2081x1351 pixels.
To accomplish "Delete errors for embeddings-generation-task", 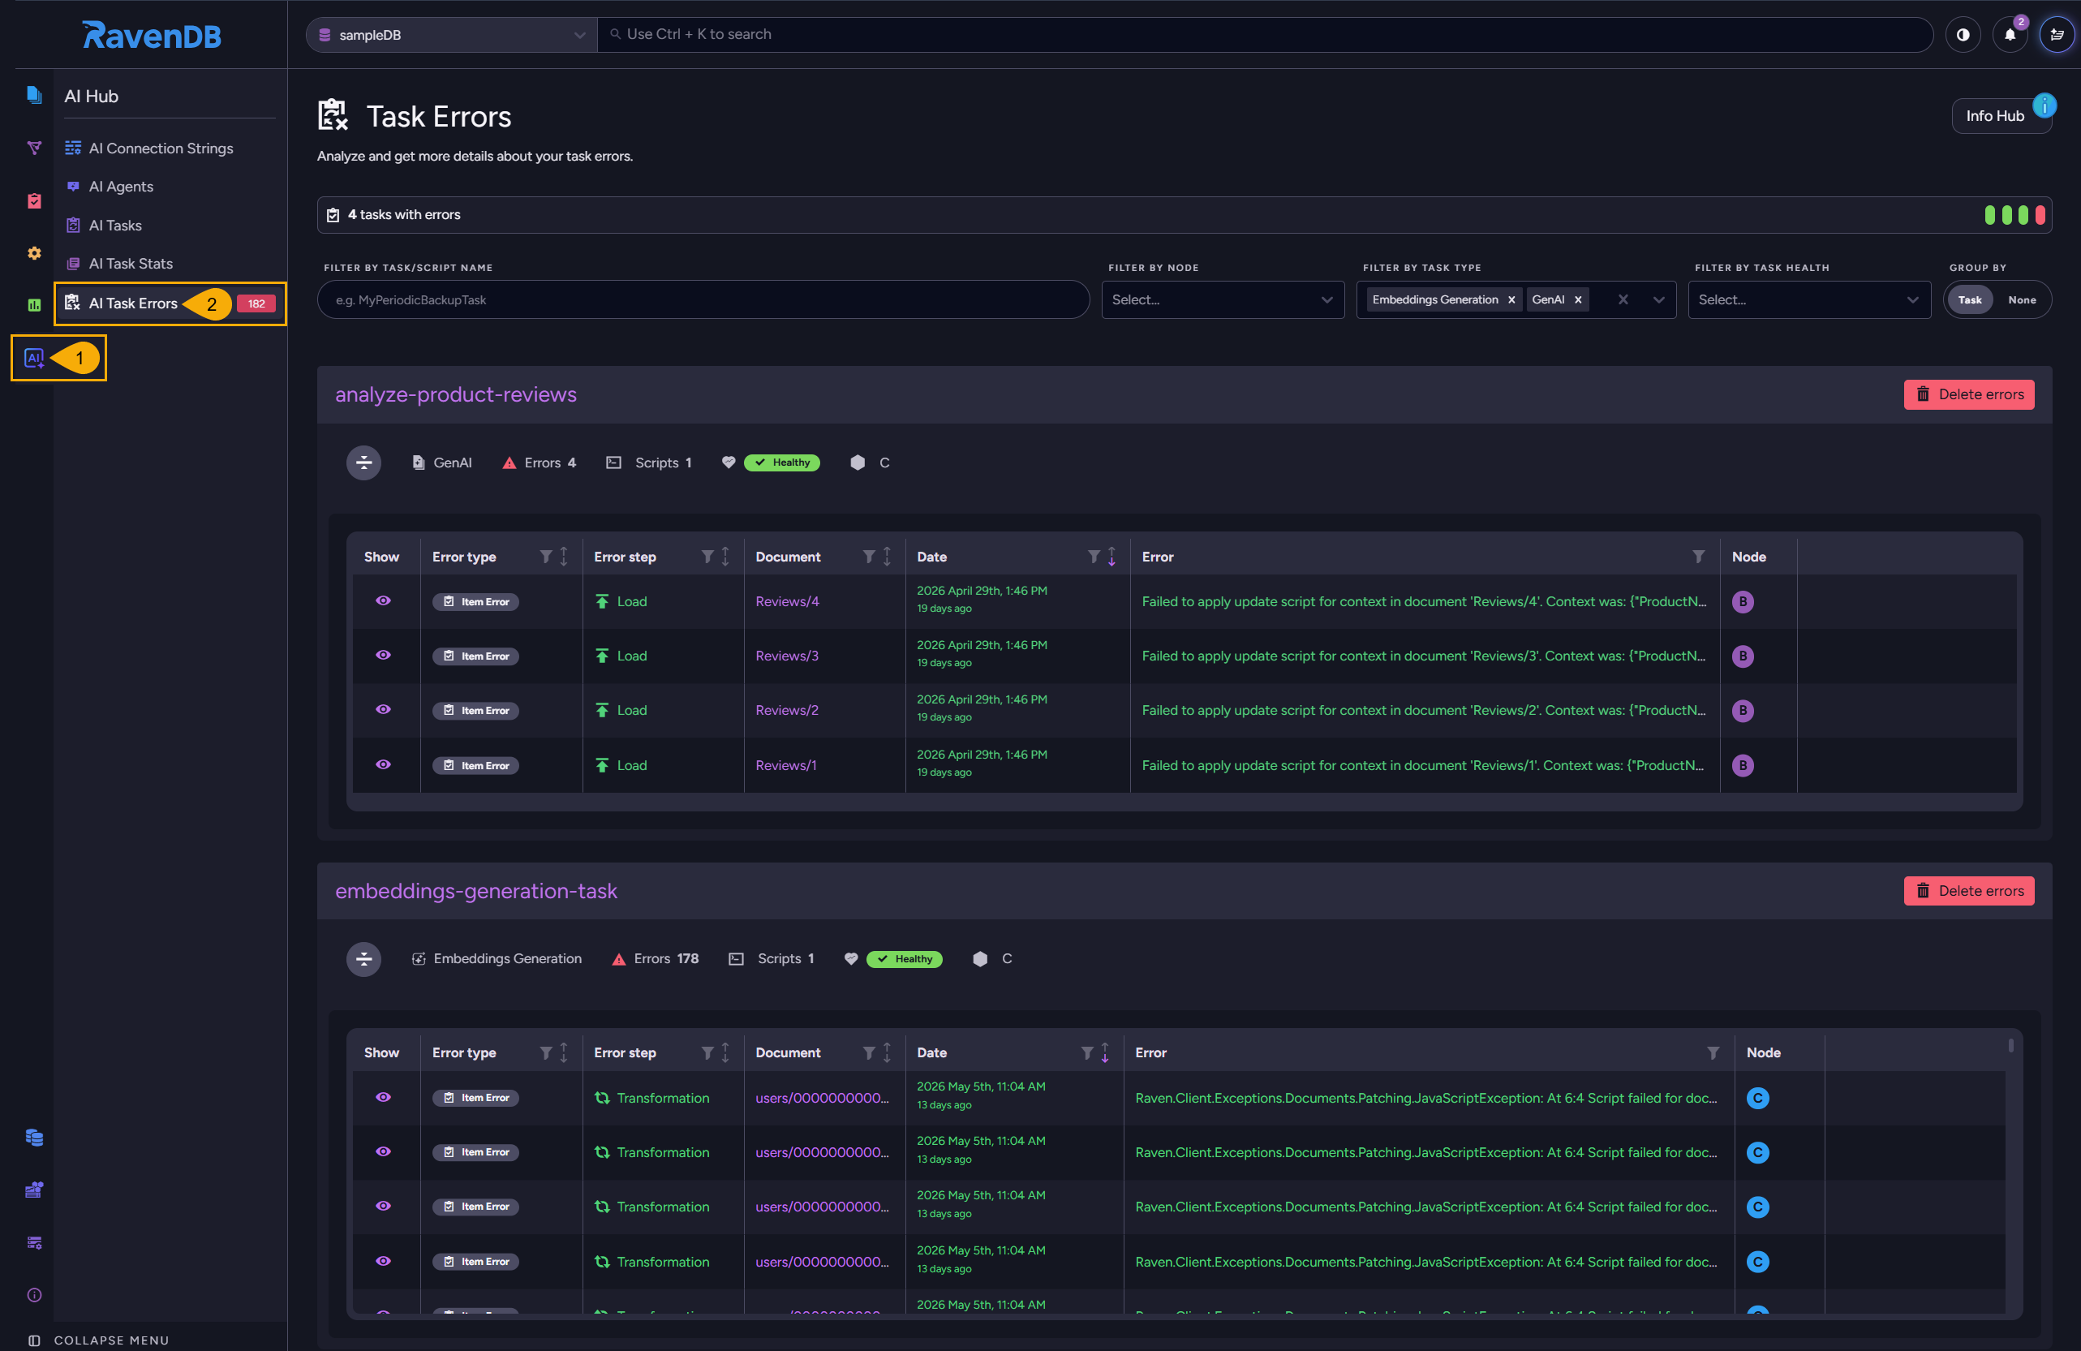I will point(1968,891).
